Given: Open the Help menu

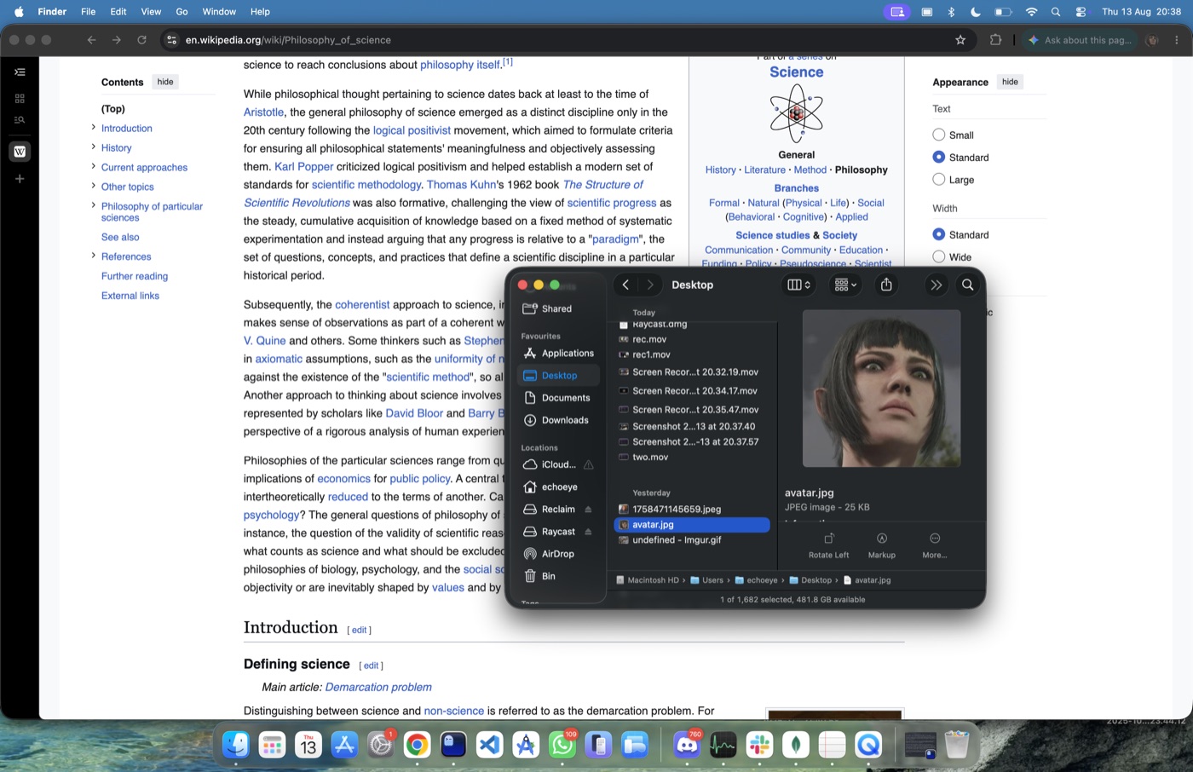Looking at the screenshot, I should tap(260, 12).
